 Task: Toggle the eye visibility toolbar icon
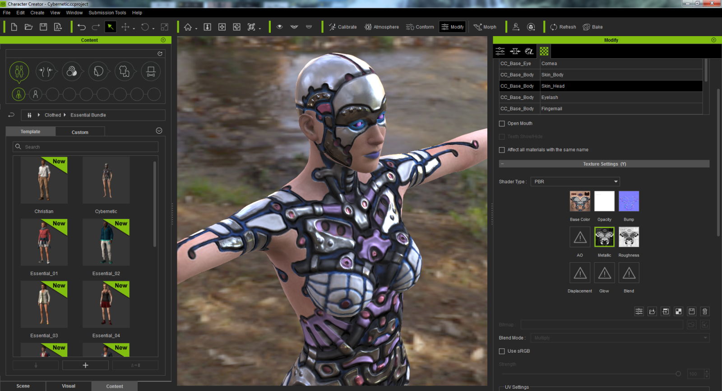[x=280, y=27]
